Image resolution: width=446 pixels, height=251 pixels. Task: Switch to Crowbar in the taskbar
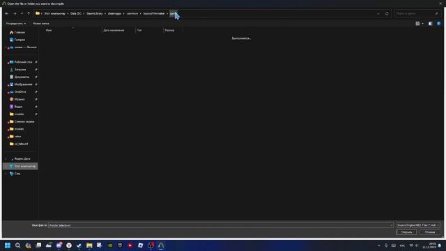161,245
